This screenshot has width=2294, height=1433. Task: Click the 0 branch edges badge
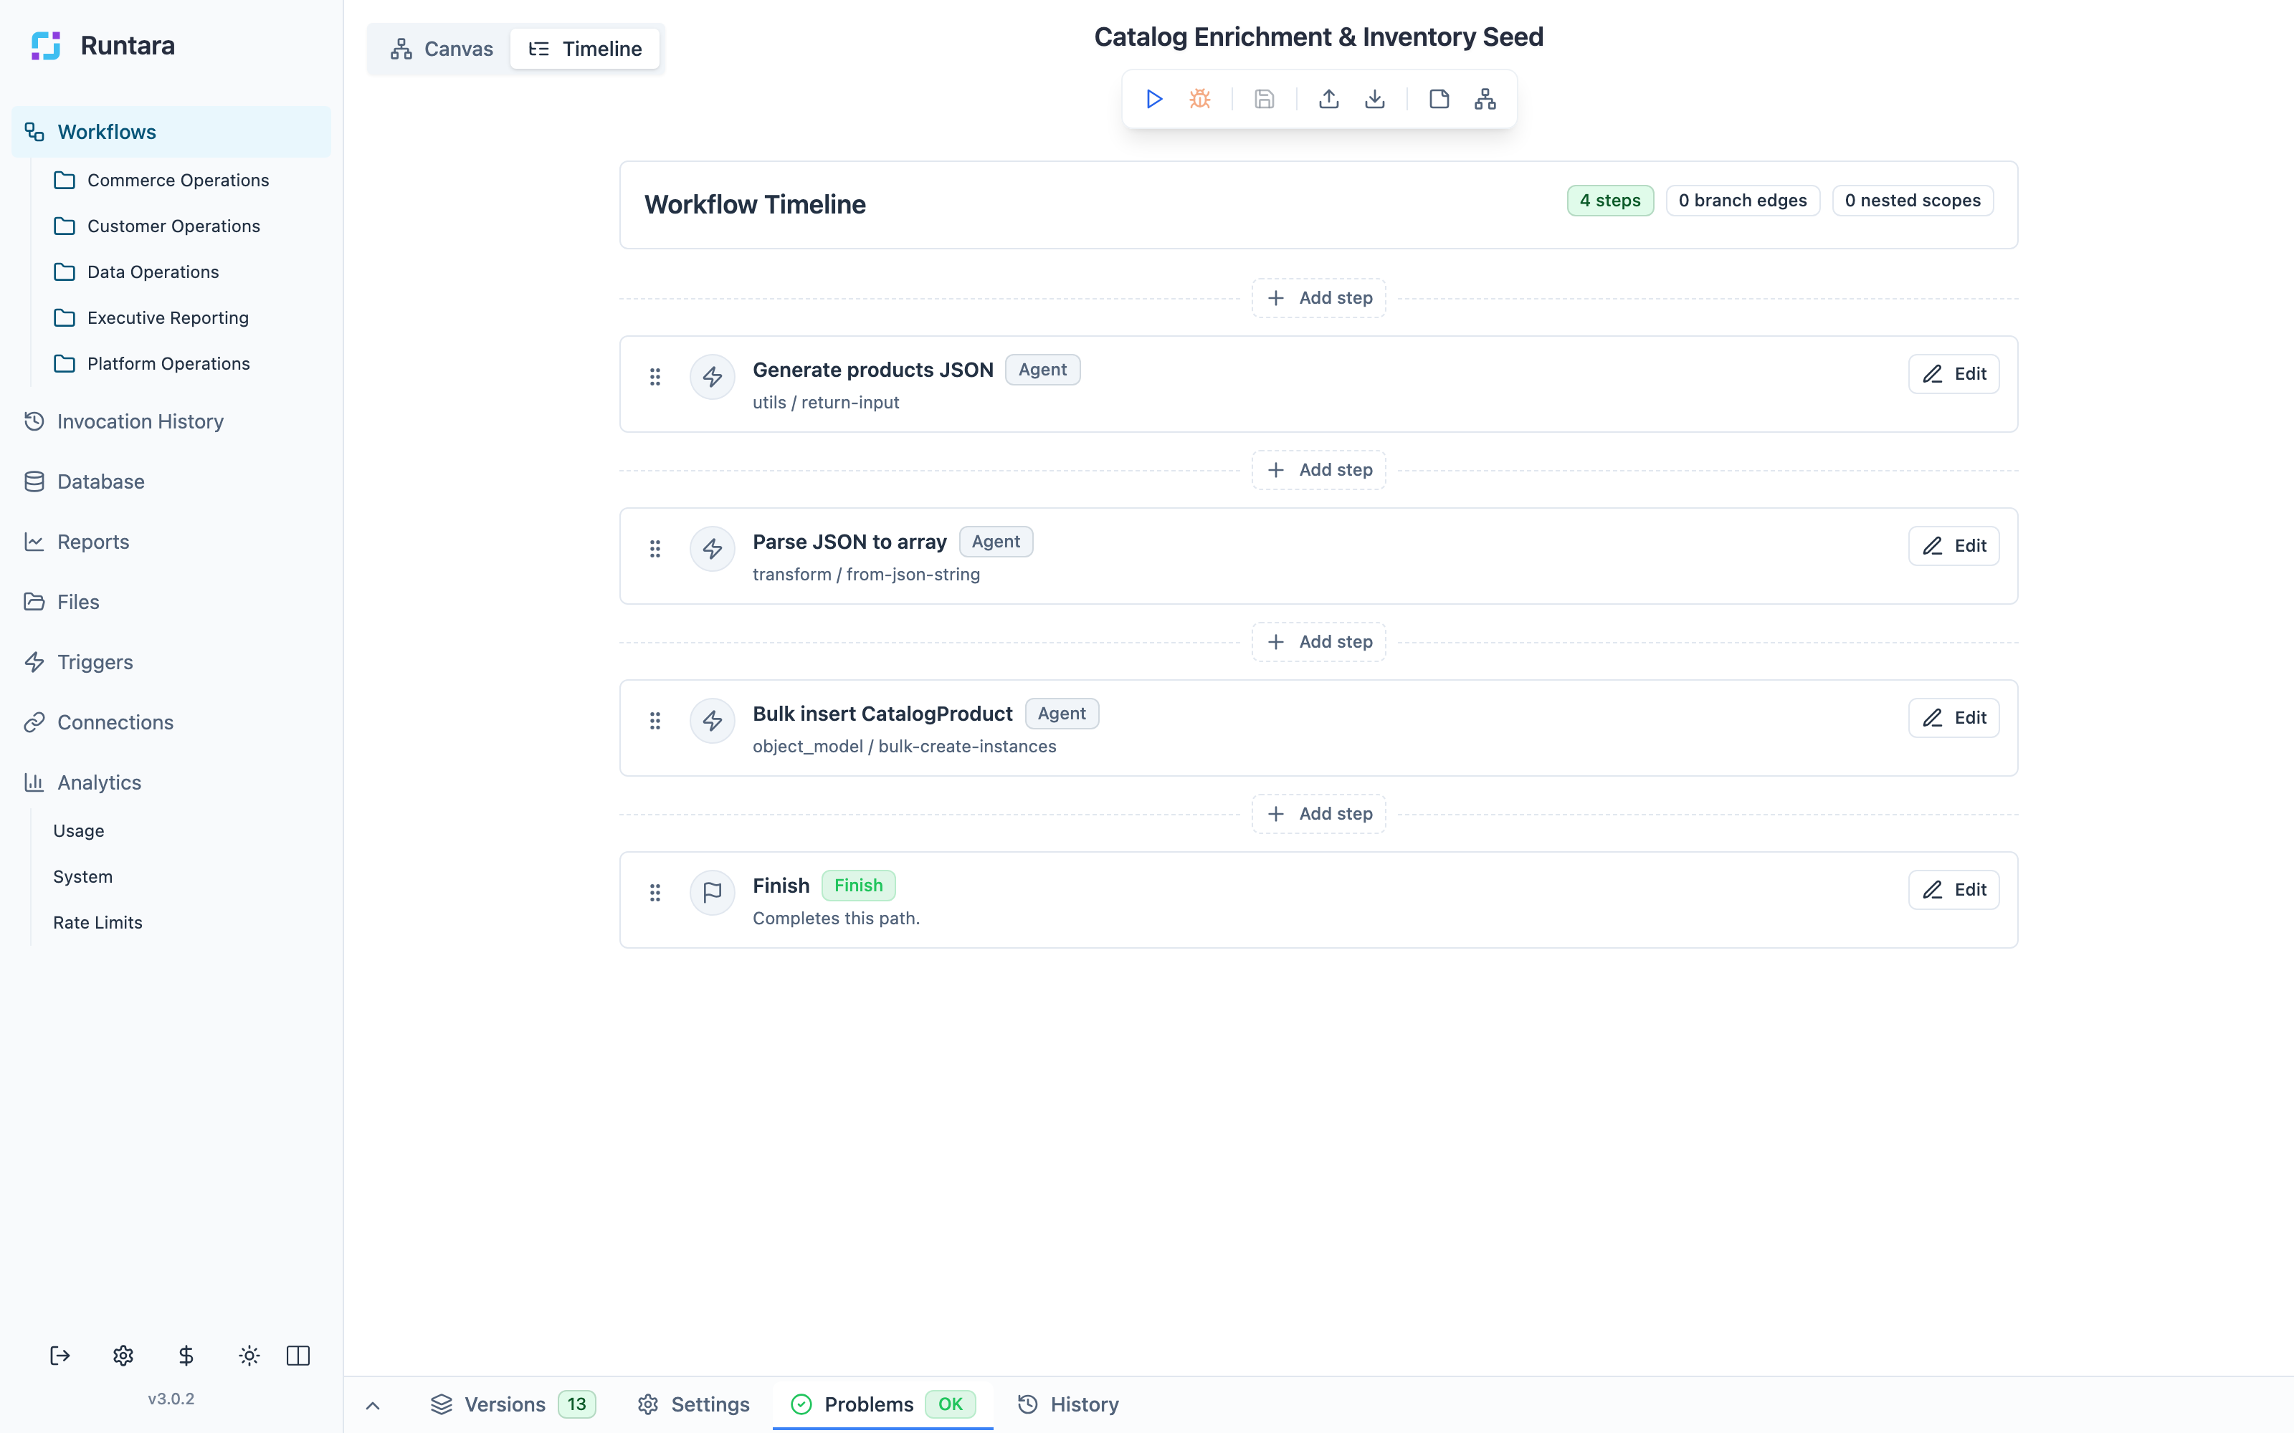[x=1742, y=200]
